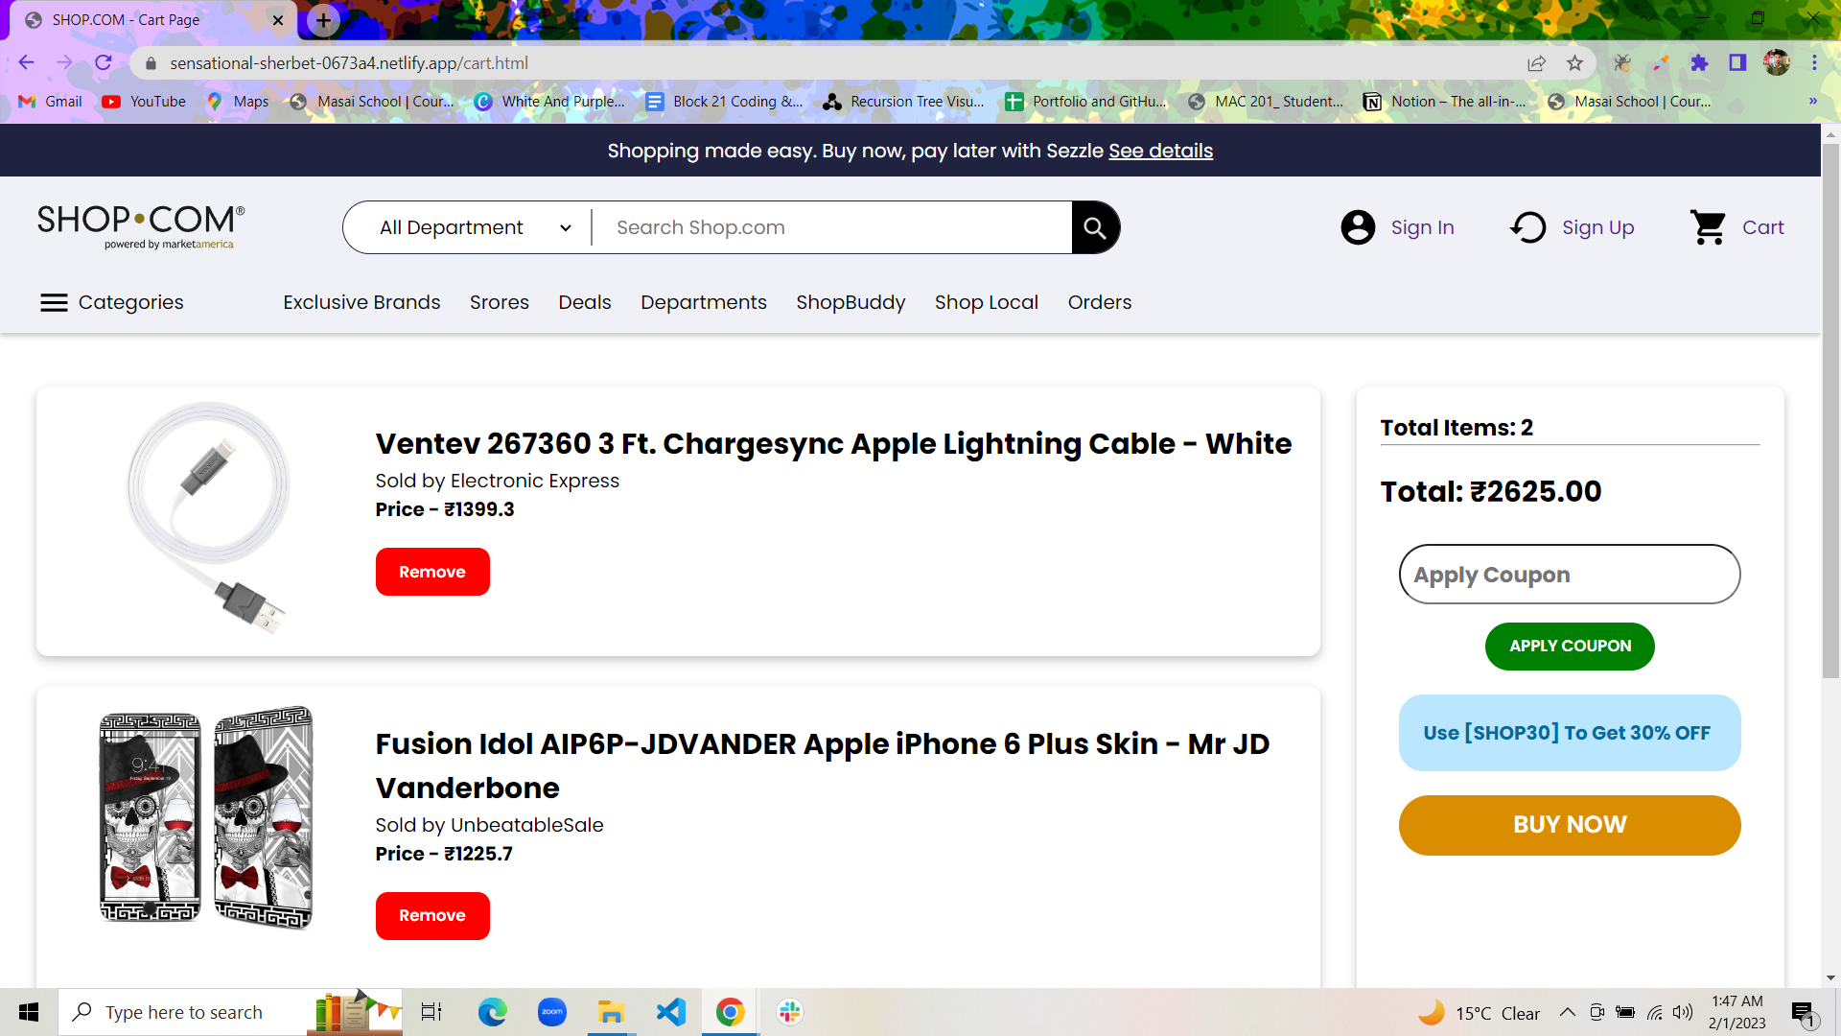This screenshot has width=1841, height=1036.
Task: Show hidden system tray icons
Action: (x=1567, y=1012)
